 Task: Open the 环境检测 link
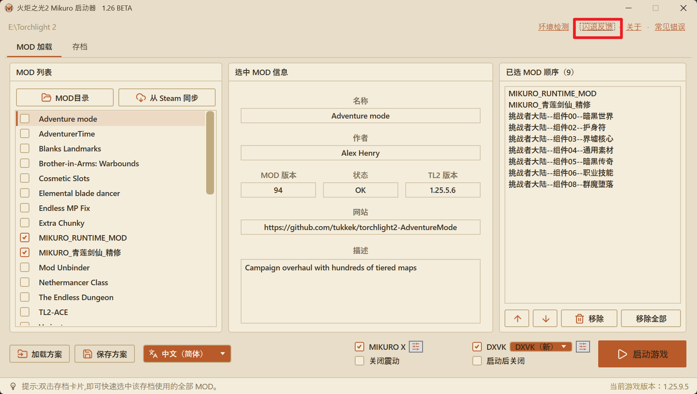(x=553, y=27)
